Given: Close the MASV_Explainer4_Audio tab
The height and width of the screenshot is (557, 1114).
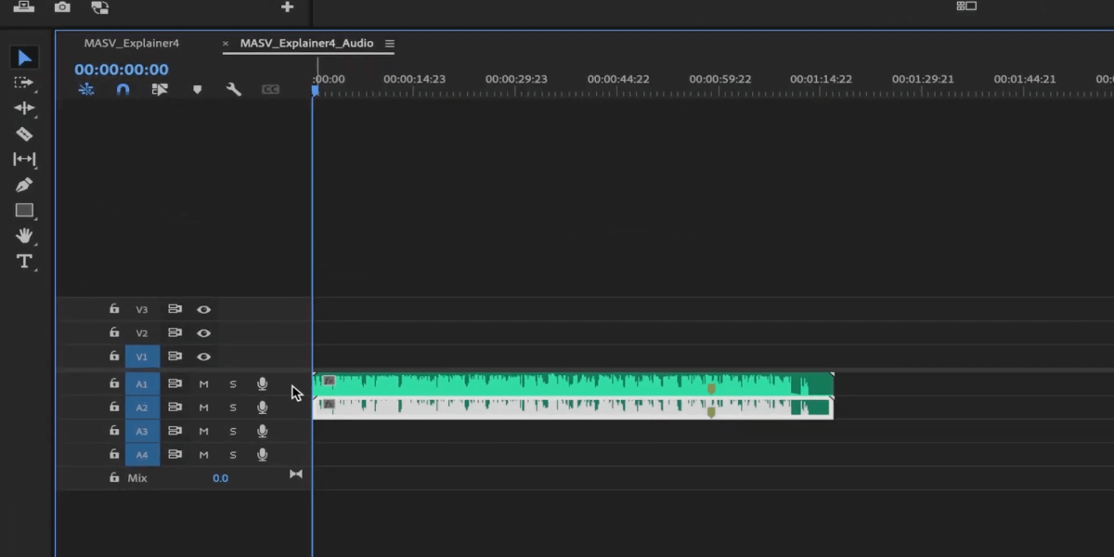Looking at the screenshot, I should click(x=225, y=44).
